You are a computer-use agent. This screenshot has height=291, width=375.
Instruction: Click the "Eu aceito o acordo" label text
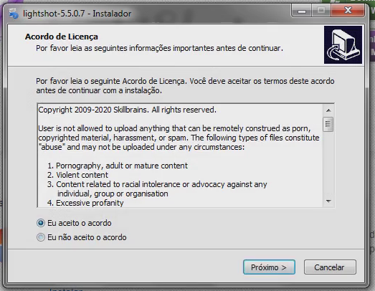point(80,223)
